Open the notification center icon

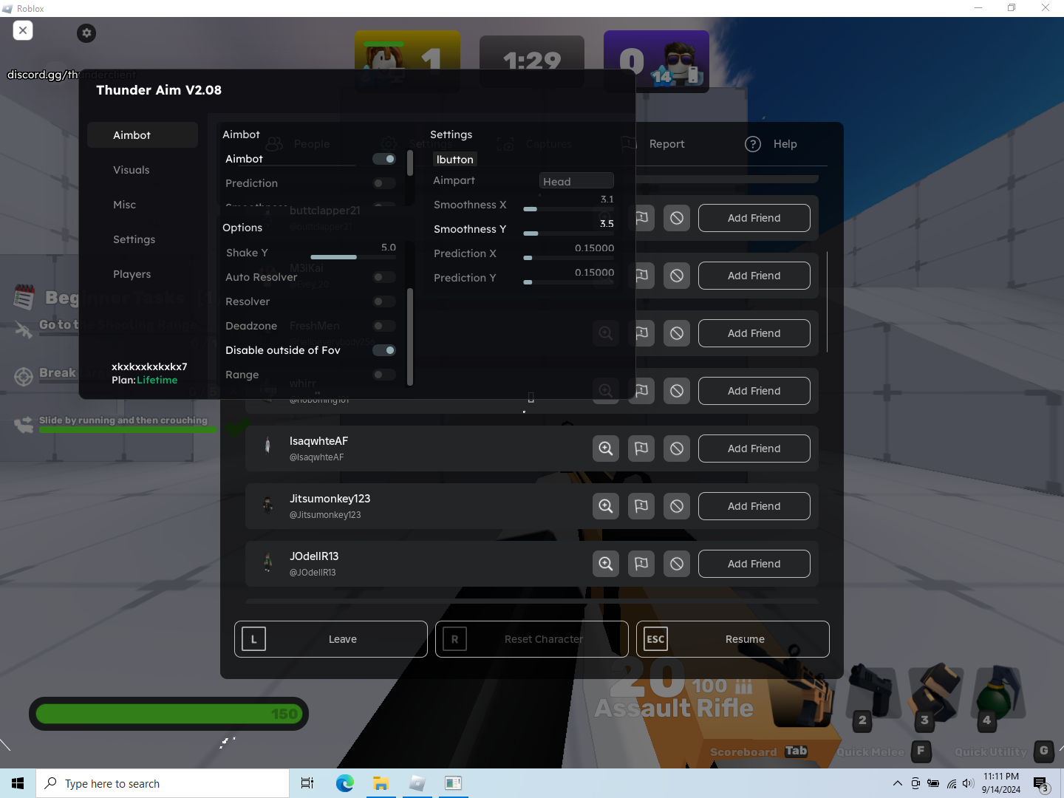pyautogui.click(x=1041, y=783)
